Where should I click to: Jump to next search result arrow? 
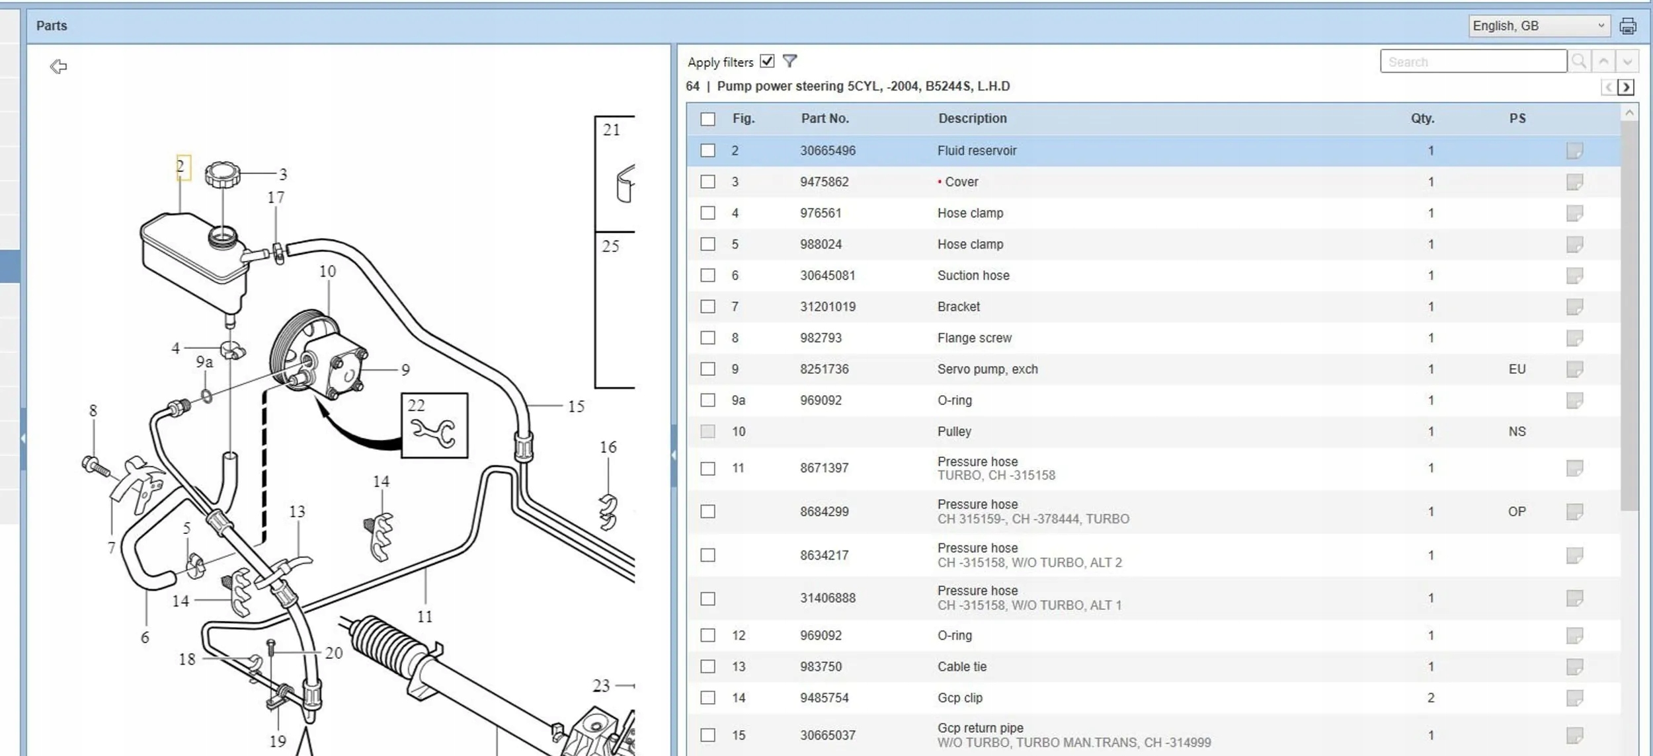tap(1627, 61)
